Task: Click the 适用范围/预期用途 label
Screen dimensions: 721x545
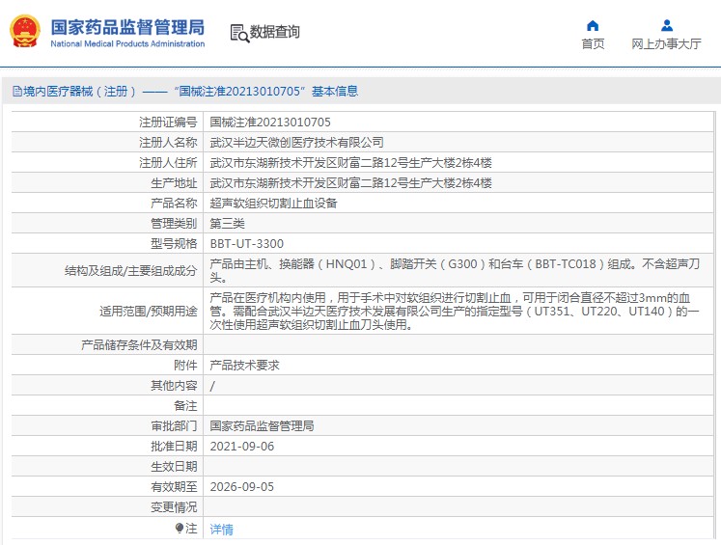Action: (149, 312)
